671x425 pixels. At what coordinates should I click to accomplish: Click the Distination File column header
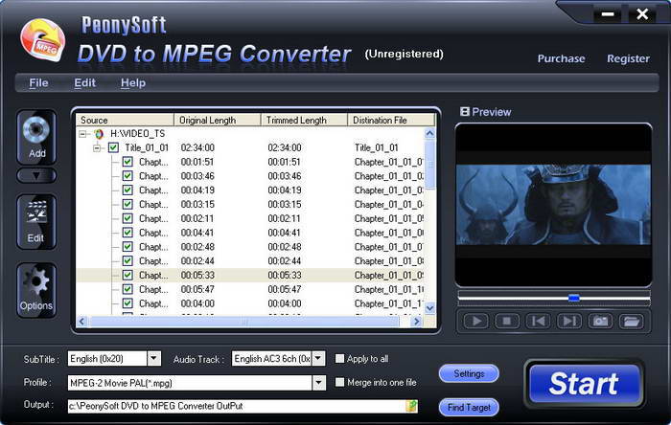point(391,120)
